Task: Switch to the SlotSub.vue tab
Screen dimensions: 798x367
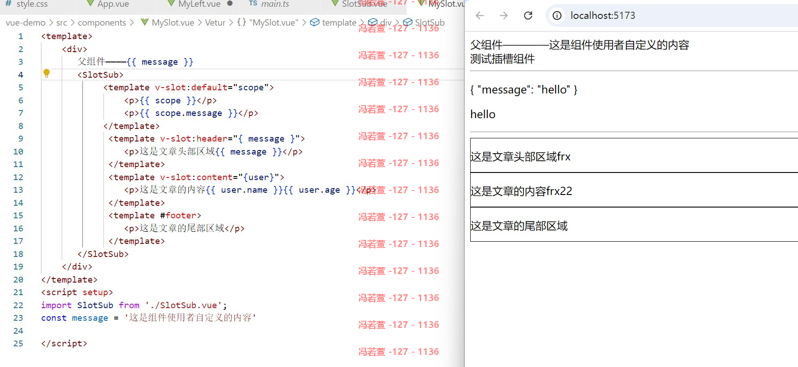Action: click(x=364, y=4)
